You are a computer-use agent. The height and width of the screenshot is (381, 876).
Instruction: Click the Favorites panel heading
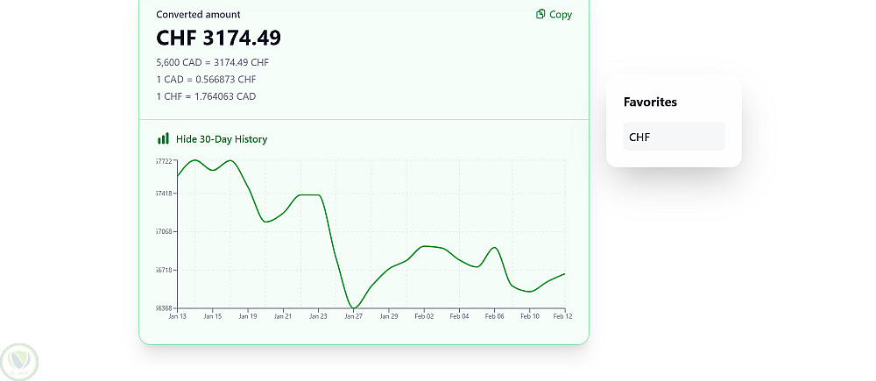point(650,102)
